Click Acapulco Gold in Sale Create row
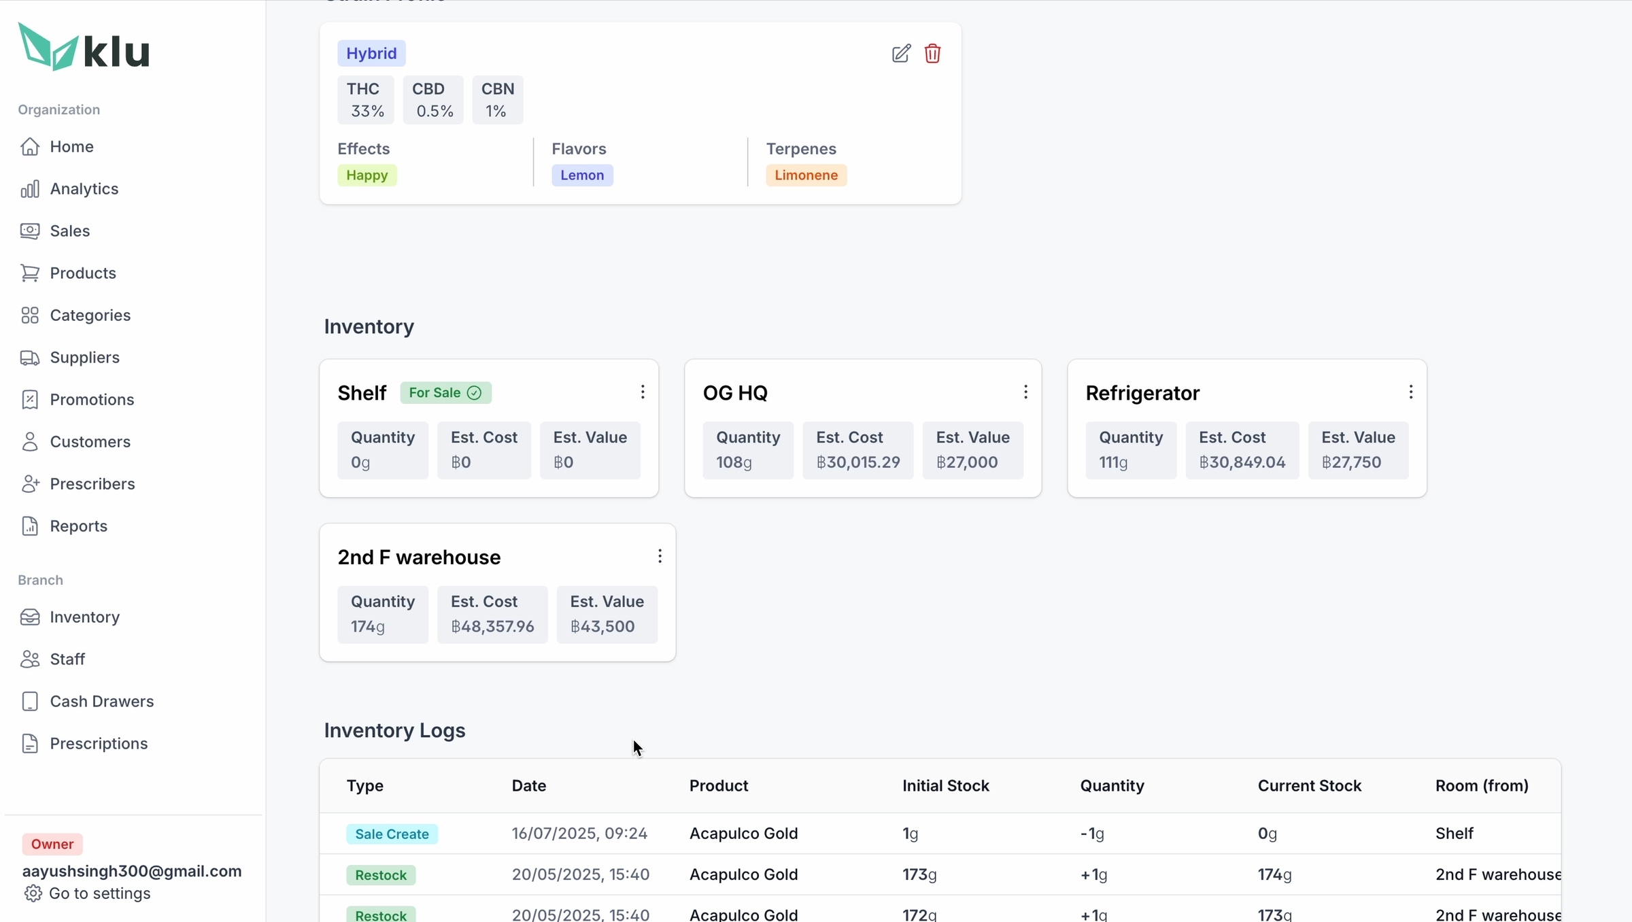Screen dimensions: 1632x922 743,834
